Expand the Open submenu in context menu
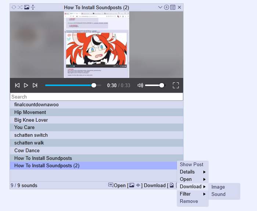This screenshot has height=211, width=257. [x=193, y=179]
